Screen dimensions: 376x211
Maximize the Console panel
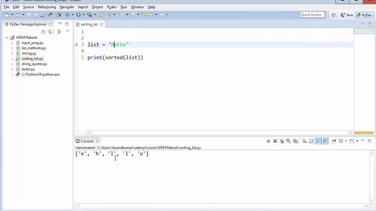coord(370,141)
